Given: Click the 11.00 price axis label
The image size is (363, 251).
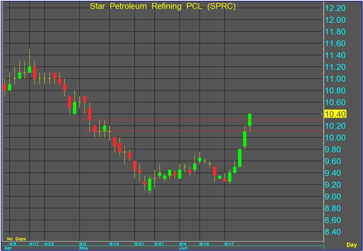Looking at the screenshot, I should pos(335,79).
